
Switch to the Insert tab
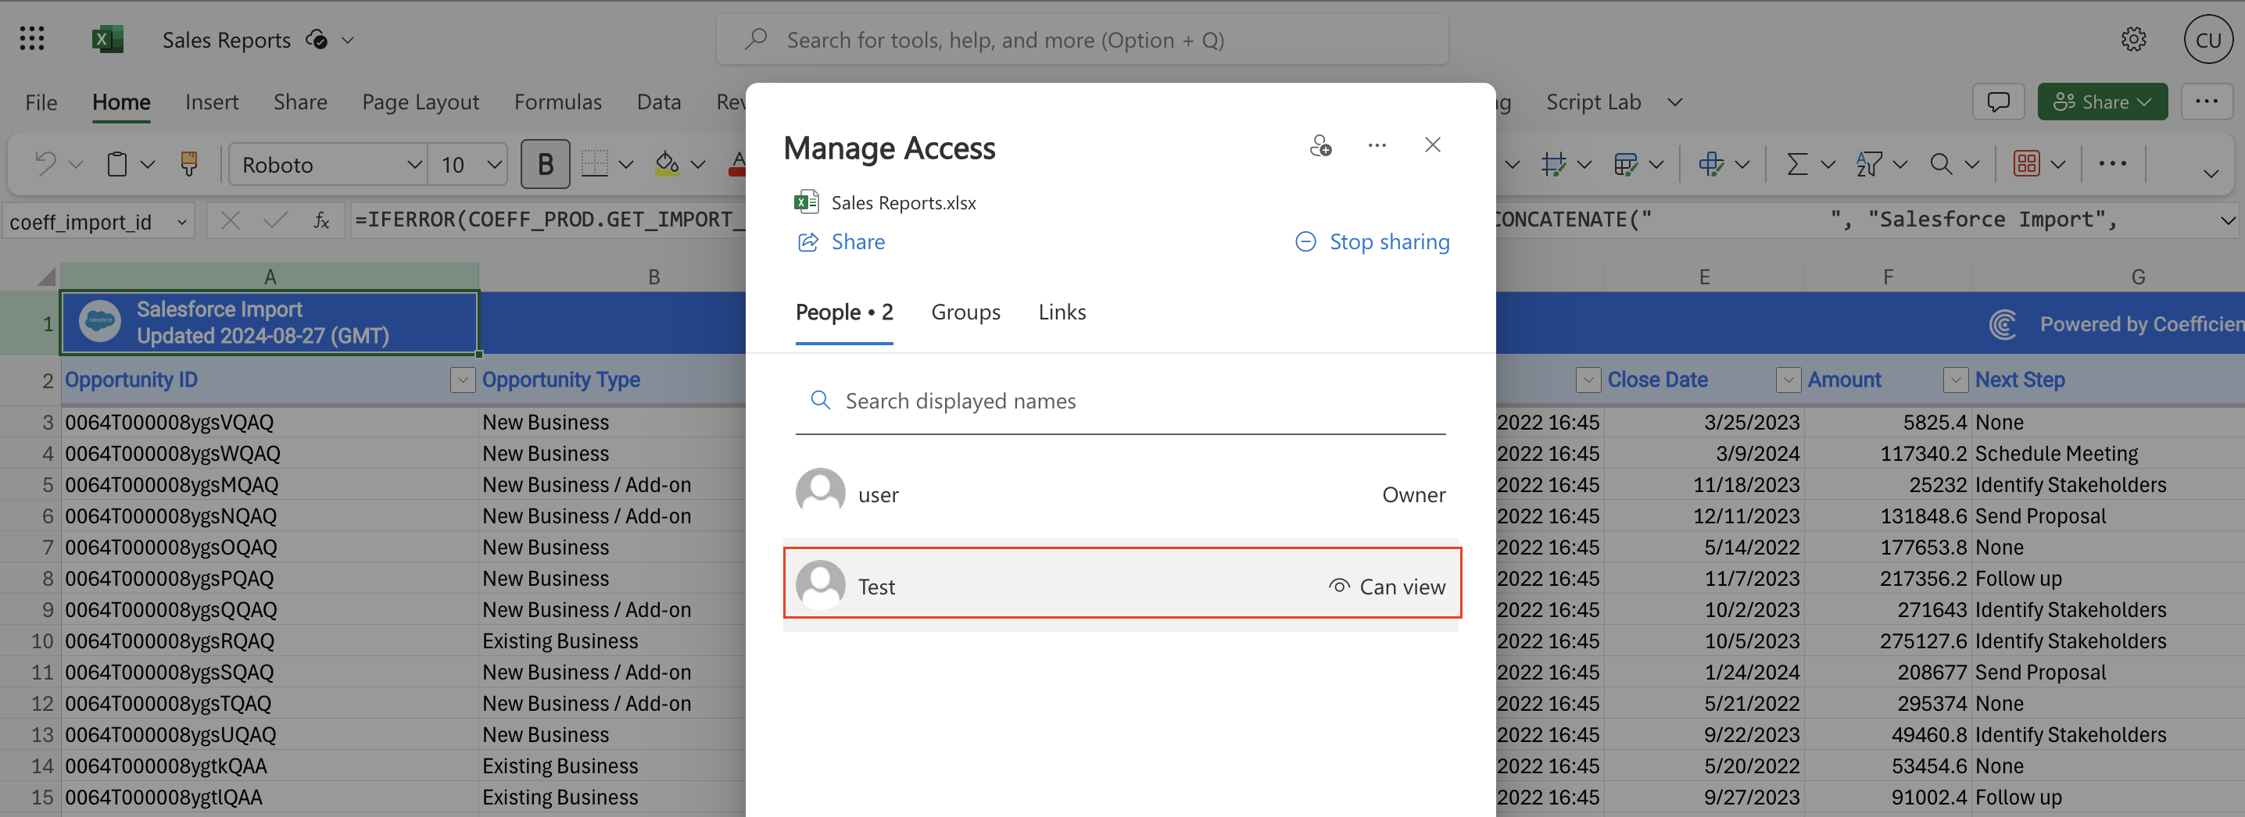click(212, 102)
